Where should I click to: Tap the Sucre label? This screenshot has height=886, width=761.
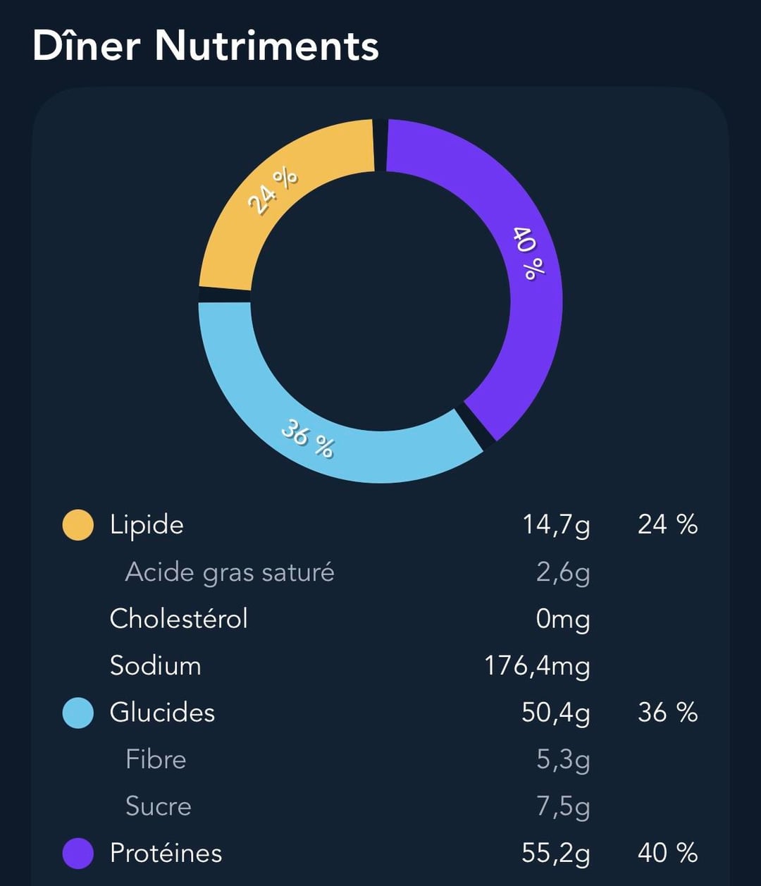(159, 806)
